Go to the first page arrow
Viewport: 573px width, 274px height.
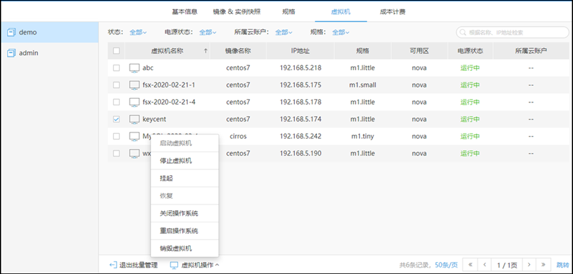pyautogui.click(x=470, y=264)
